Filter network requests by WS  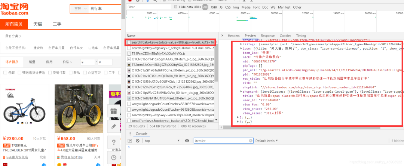pyautogui.click(x=273, y=7)
